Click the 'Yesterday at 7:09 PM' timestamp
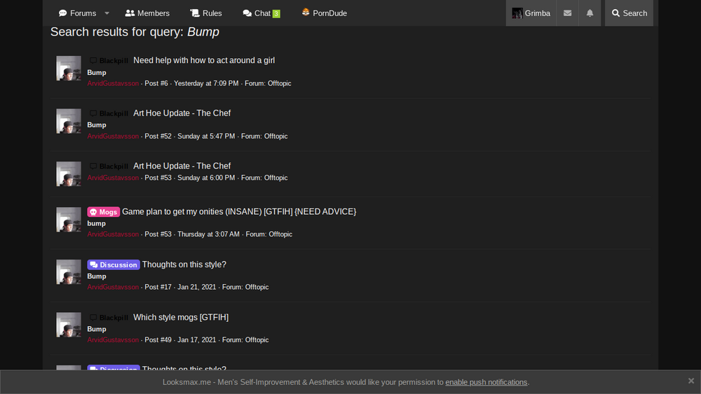 206,83
